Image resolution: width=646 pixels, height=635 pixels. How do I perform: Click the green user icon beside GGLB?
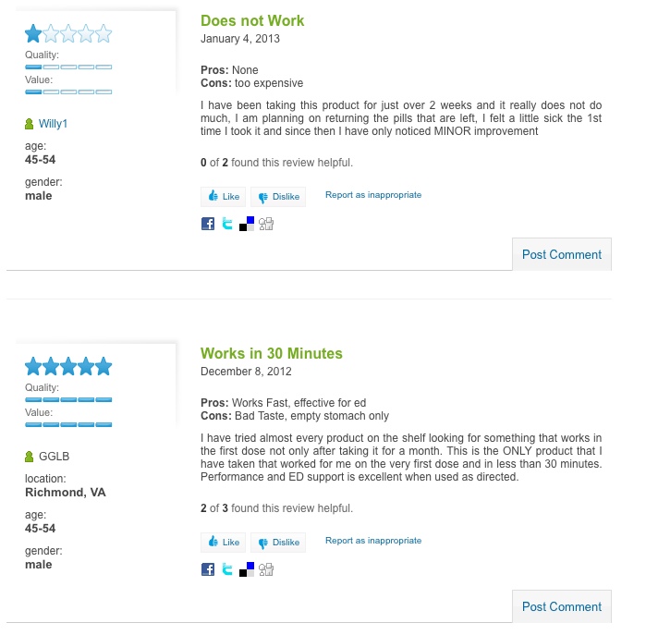(x=30, y=457)
